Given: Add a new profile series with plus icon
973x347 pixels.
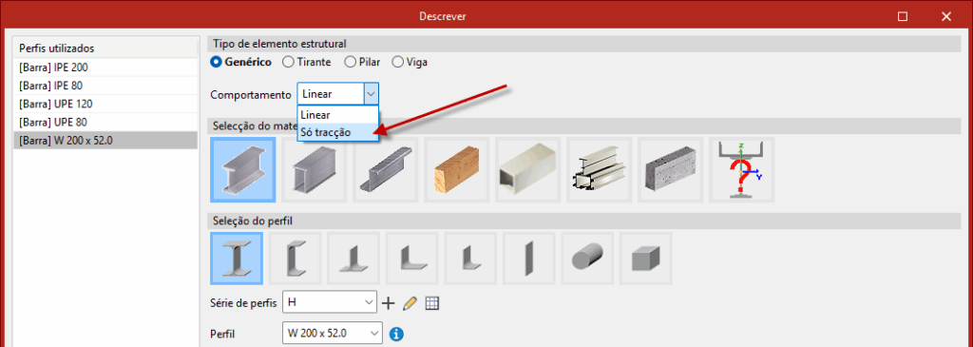Looking at the screenshot, I should [x=388, y=303].
